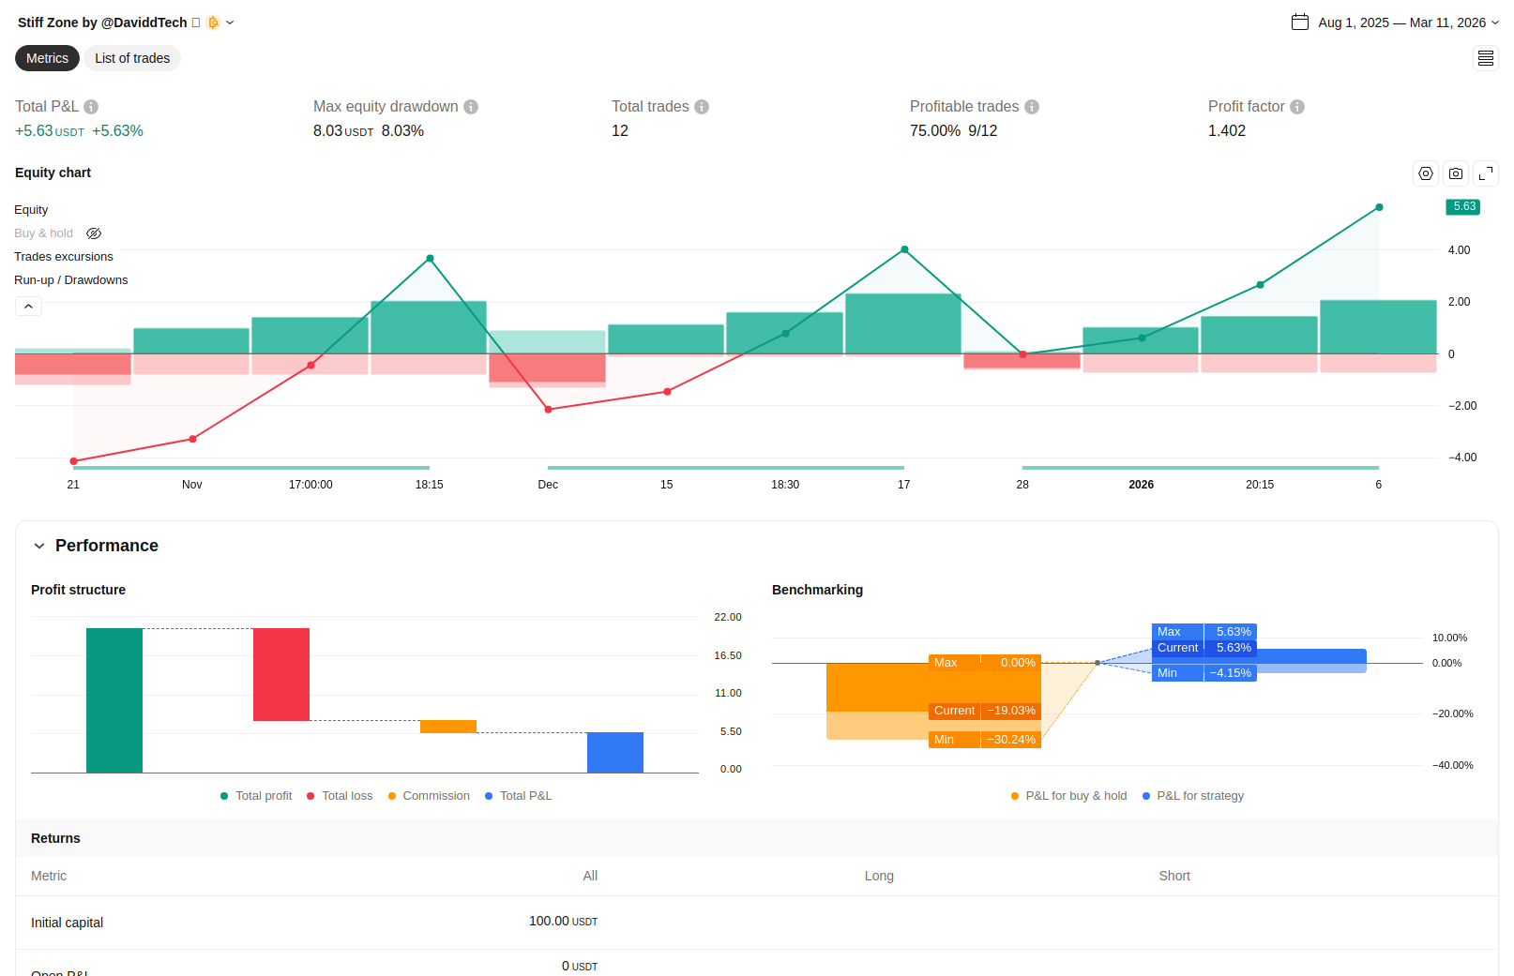The height and width of the screenshot is (976, 1514).
Task: Click the info icon beside Total P&L
Action: [91, 107]
